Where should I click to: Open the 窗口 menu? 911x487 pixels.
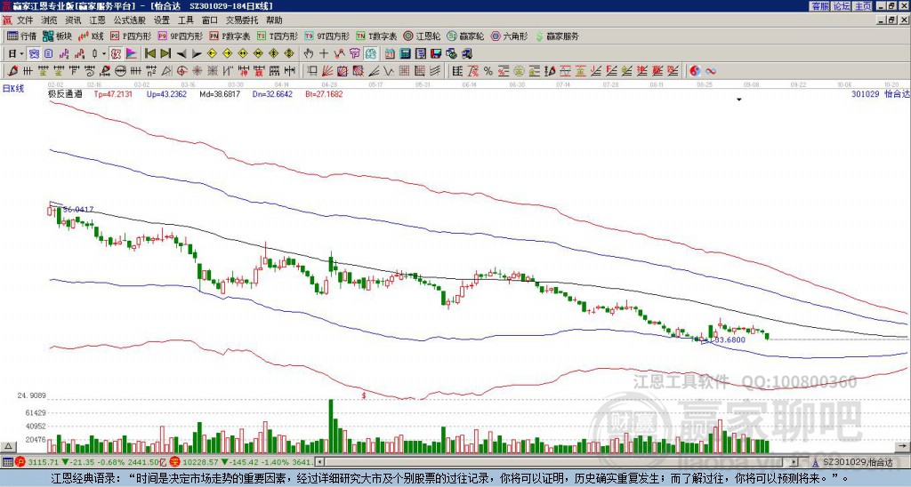(210, 20)
